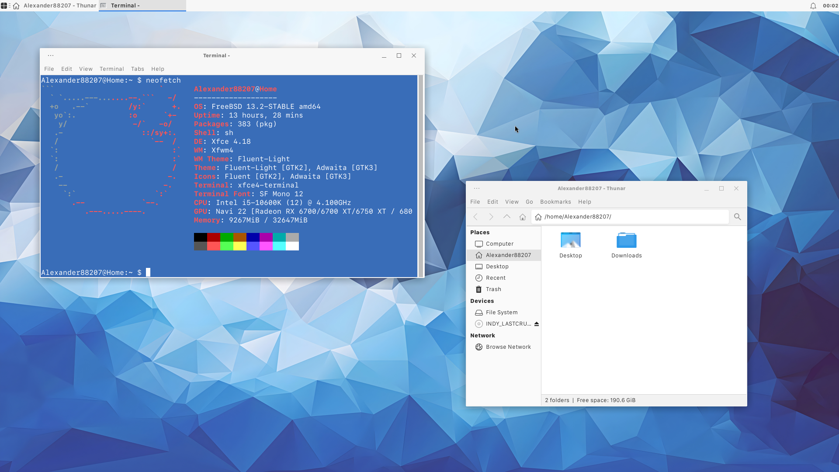
Task: Open the applications menu icon in panel
Action: pyautogui.click(x=4, y=6)
